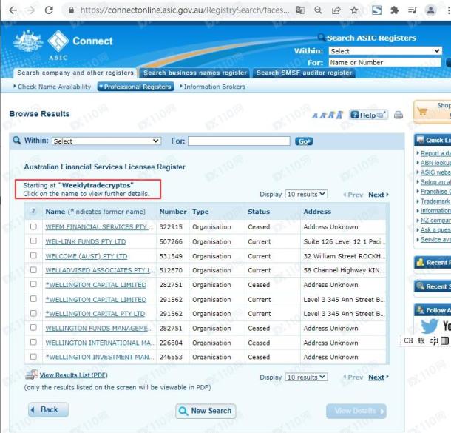Open the media control playlist icon

(x=413, y=10)
